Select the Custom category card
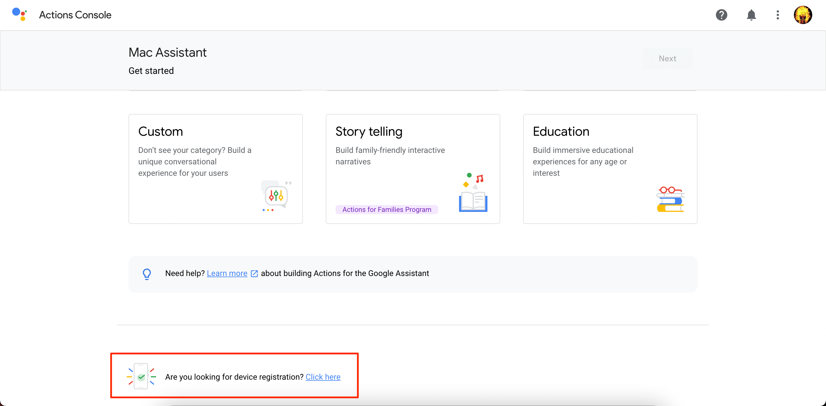The width and height of the screenshot is (826, 406). click(x=215, y=169)
